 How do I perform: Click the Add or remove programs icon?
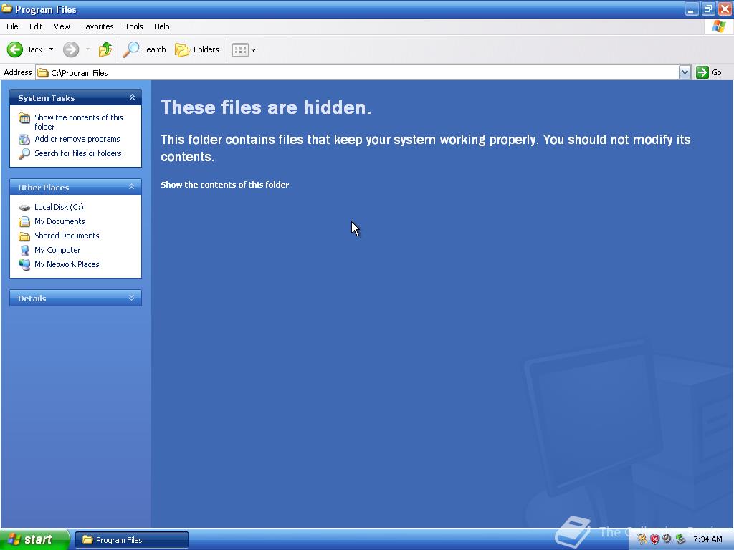click(24, 140)
